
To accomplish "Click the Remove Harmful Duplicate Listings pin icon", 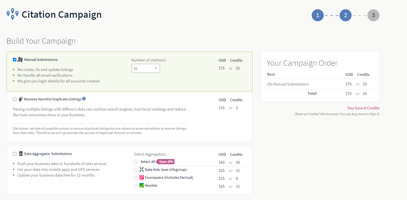I will tap(21, 99).
